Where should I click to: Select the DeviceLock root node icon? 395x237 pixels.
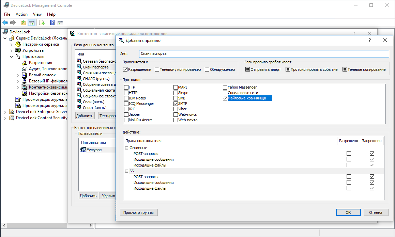pos(5,32)
